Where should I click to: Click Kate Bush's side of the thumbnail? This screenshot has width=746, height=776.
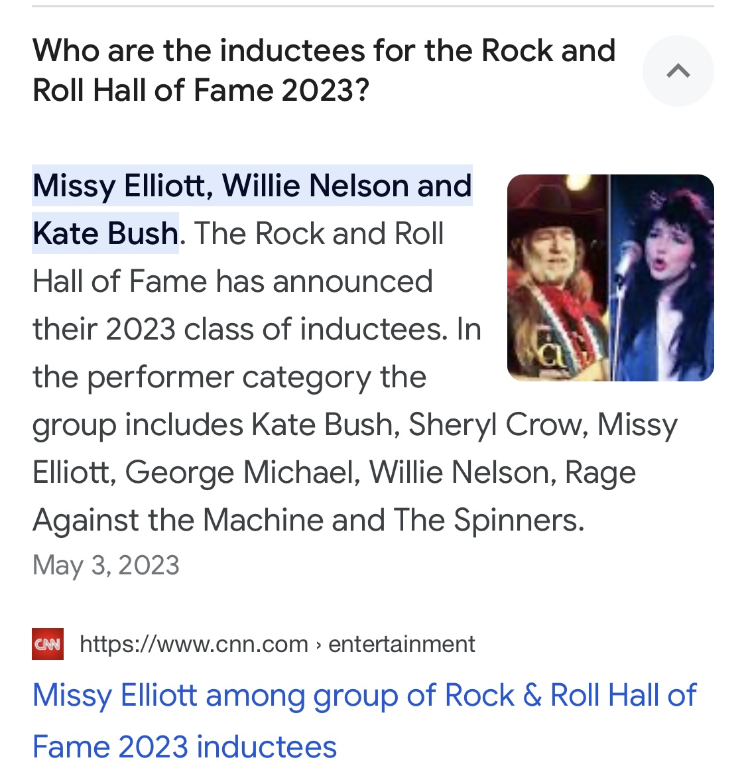662,278
